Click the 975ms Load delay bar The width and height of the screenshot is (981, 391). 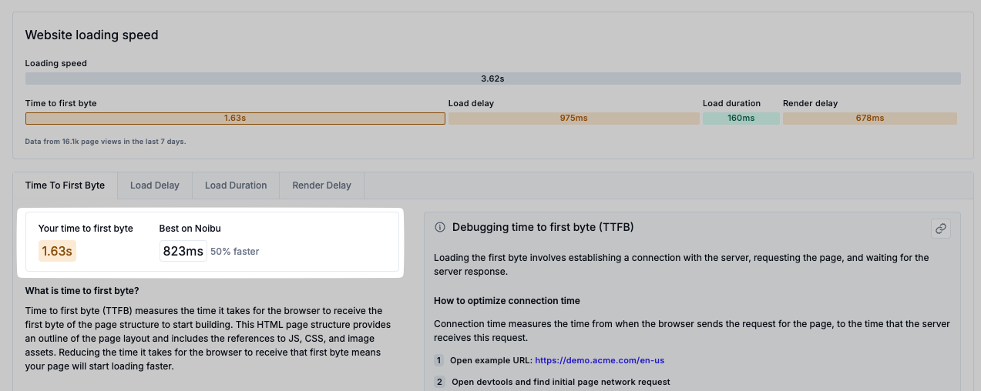pyautogui.click(x=573, y=119)
